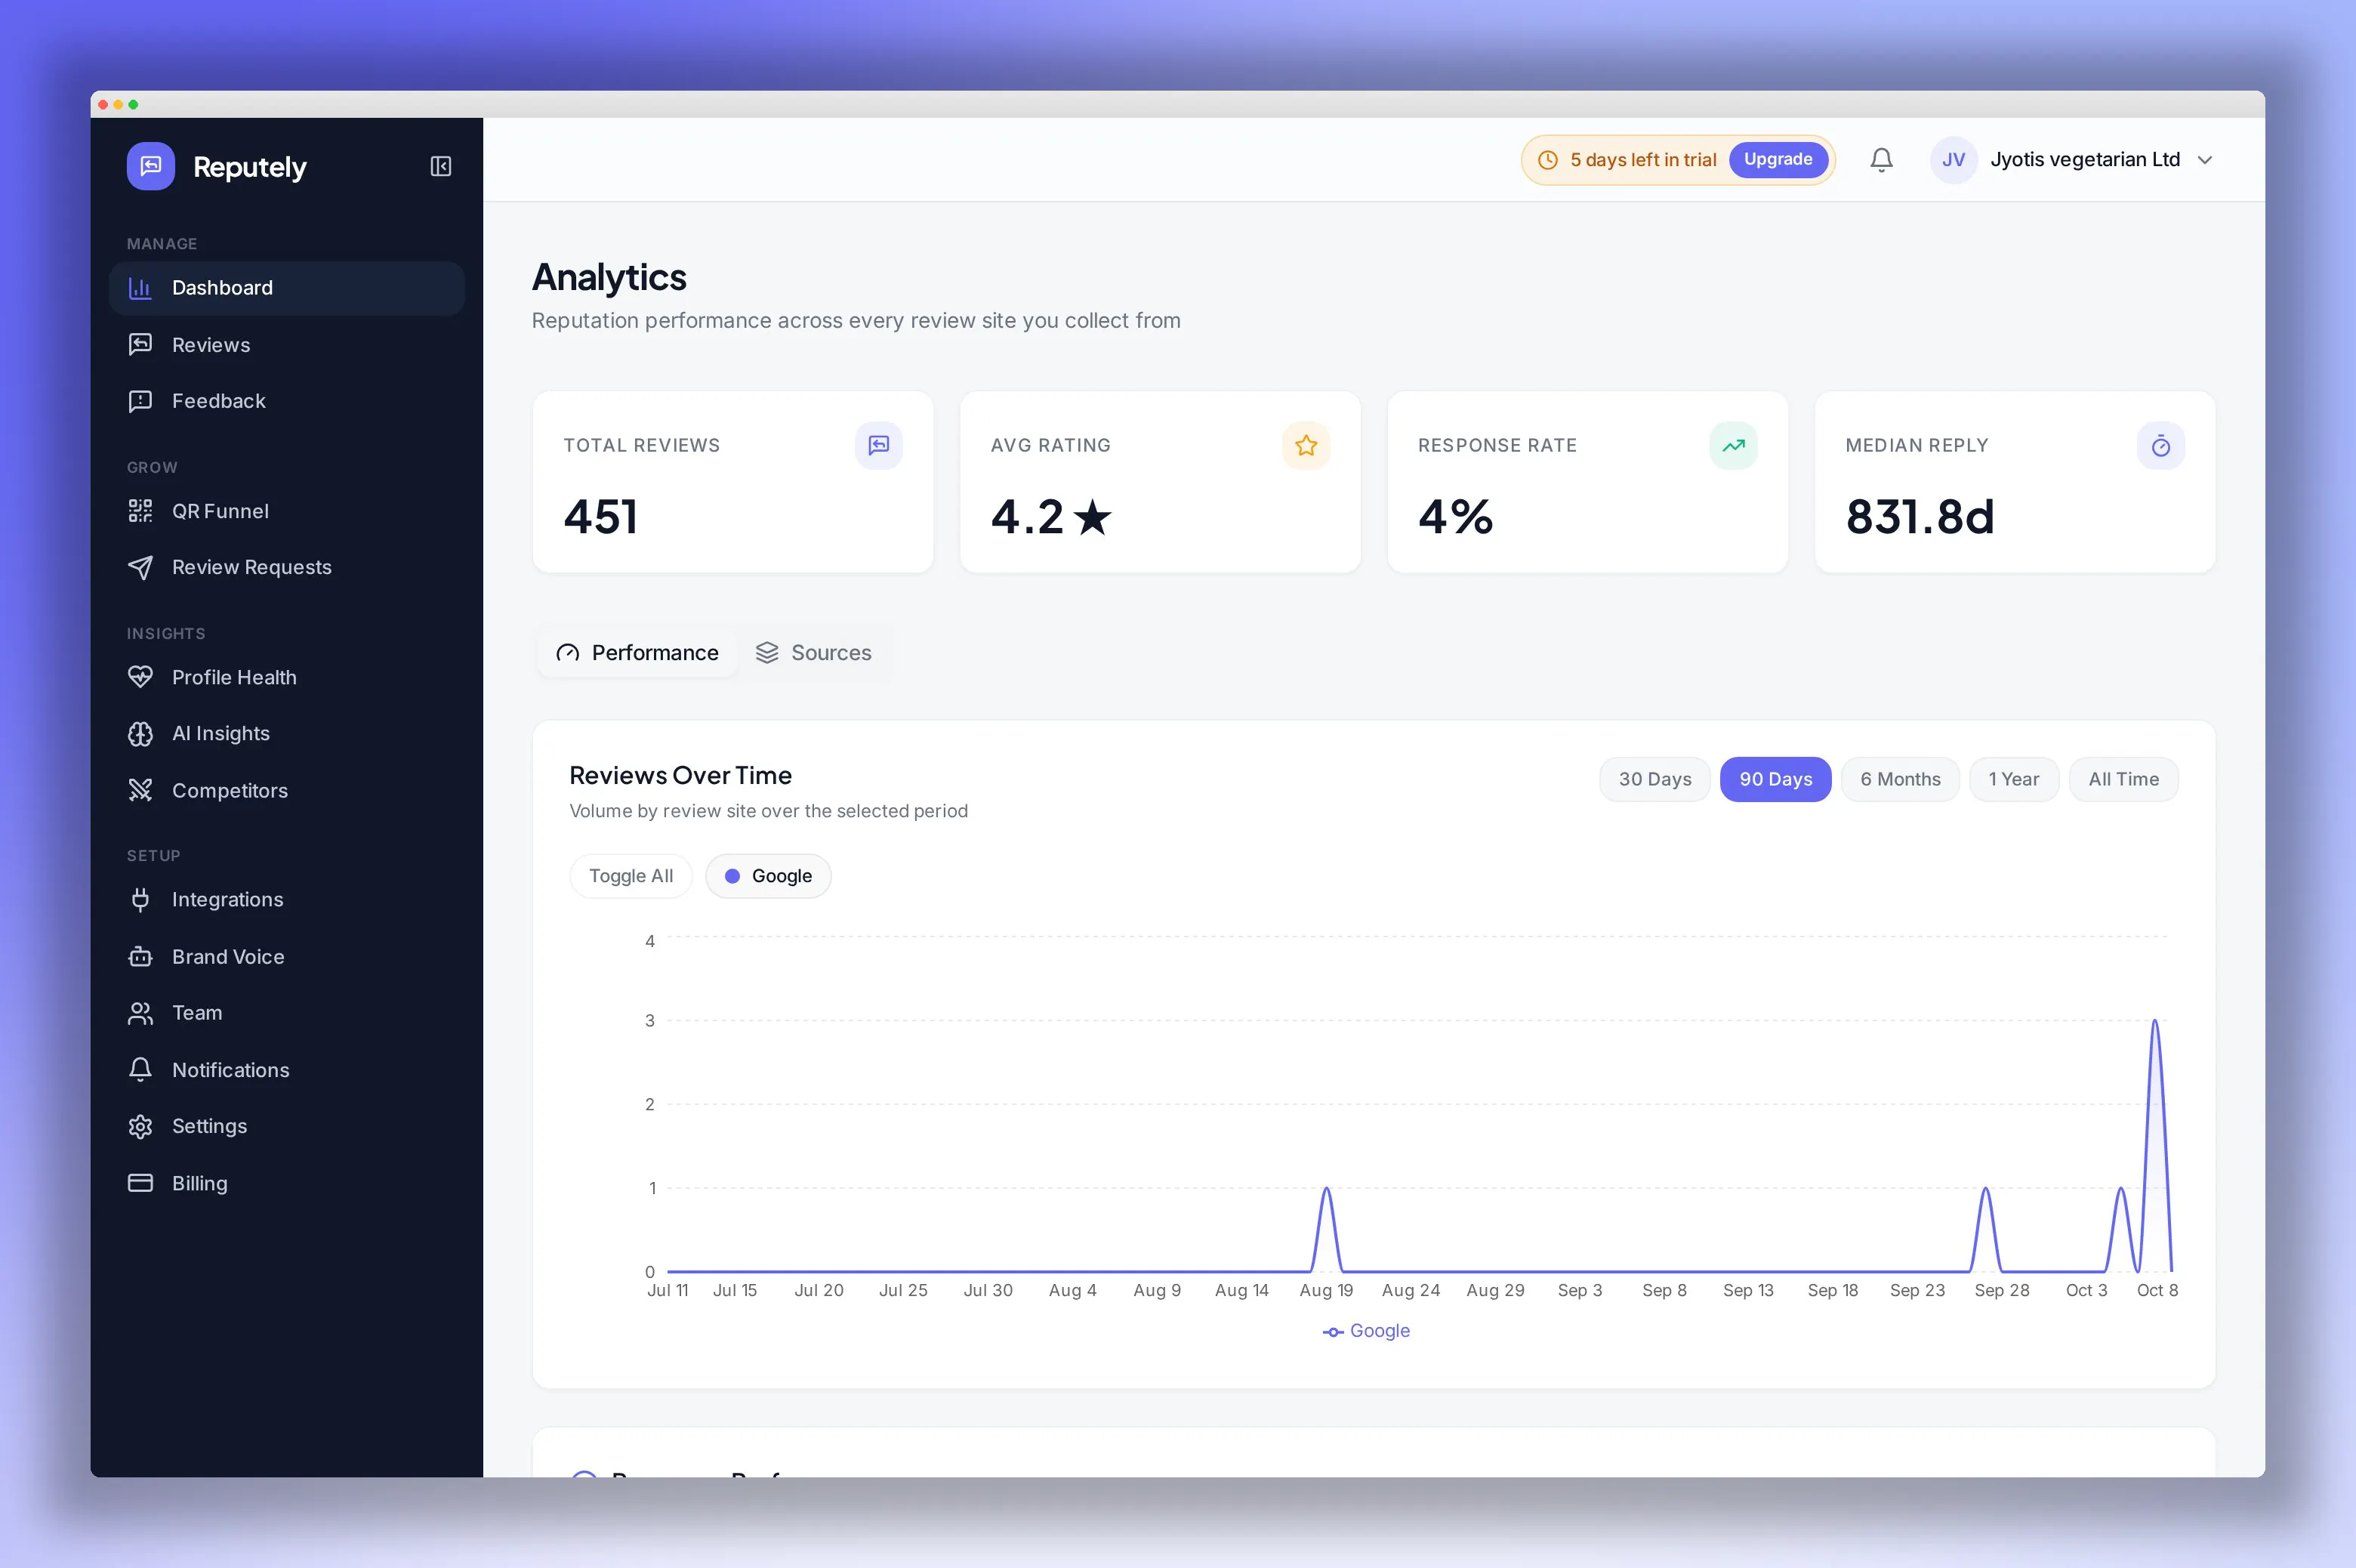Select Dashboard in the sidebar
The width and height of the screenshot is (2356, 1568).
point(287,288)
